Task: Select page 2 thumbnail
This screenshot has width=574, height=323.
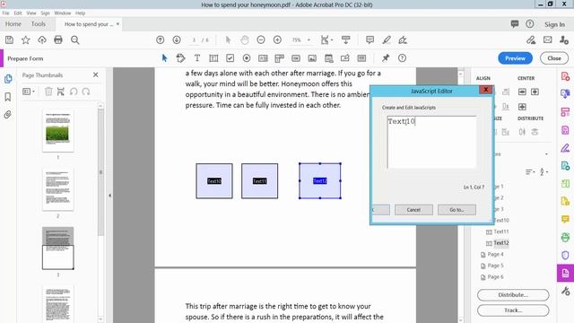Action: click(57, 189)
